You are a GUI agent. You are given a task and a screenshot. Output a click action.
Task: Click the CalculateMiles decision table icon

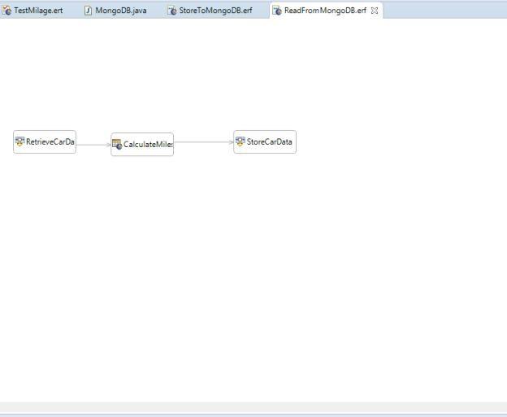click(117, 144)
